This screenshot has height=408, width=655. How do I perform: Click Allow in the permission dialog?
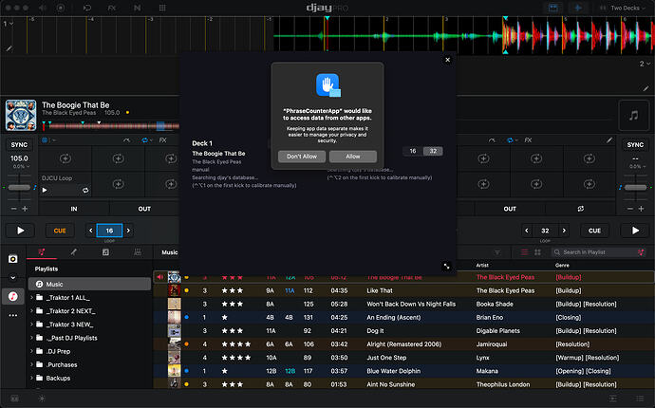[x=353, y=157]
